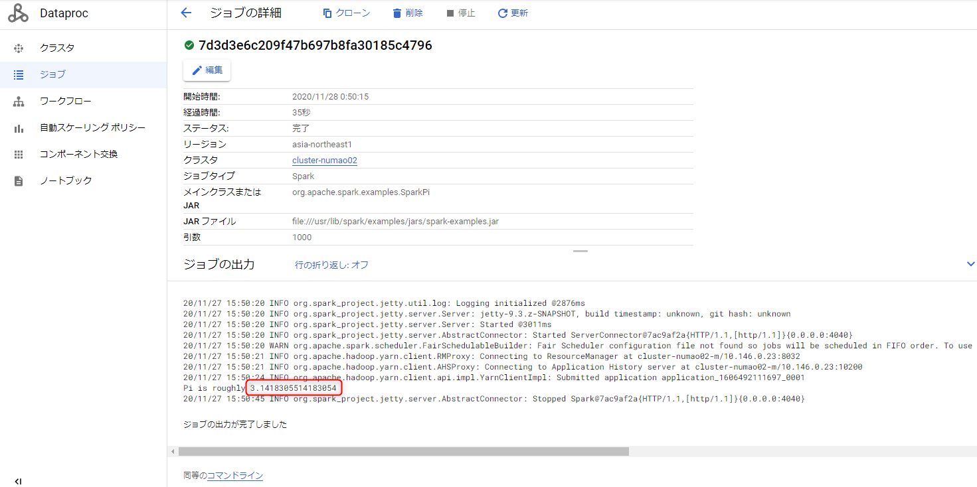Click the クローン button

[346, 13]
